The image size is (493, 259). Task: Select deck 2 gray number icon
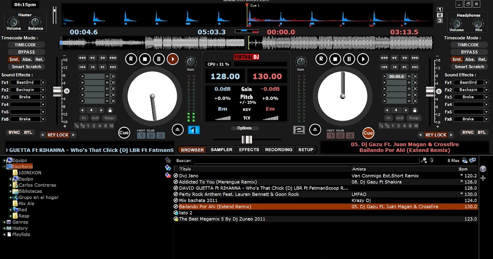[299, 130]
